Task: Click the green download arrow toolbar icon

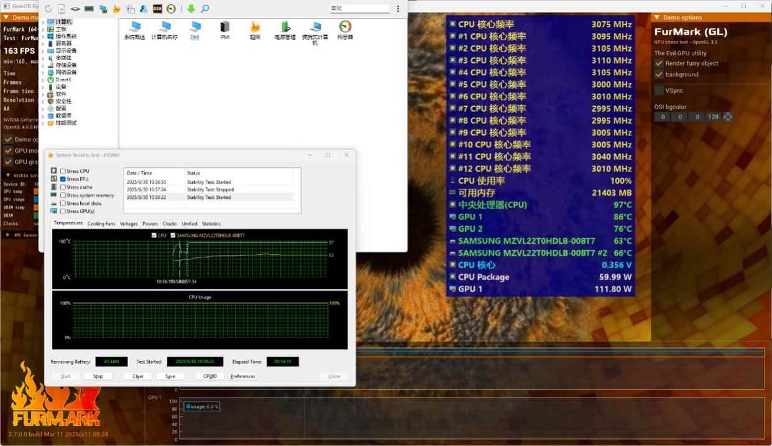Action: click(x=191, y=9)
